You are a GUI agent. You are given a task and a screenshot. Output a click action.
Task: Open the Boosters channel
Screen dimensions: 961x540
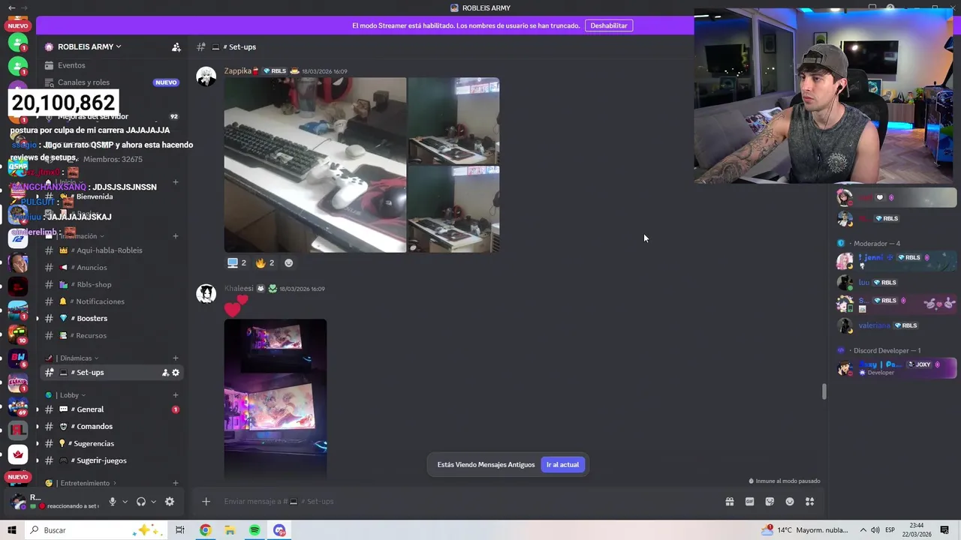click(111, 319)
